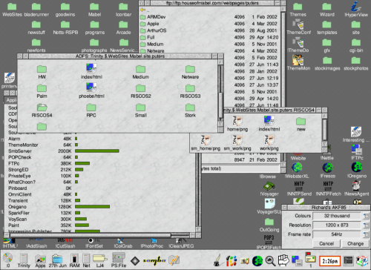Open the !HyperView application icon

[x=356, y=9]
